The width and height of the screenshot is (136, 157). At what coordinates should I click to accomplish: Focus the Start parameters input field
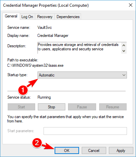click(x=85, y=131)
